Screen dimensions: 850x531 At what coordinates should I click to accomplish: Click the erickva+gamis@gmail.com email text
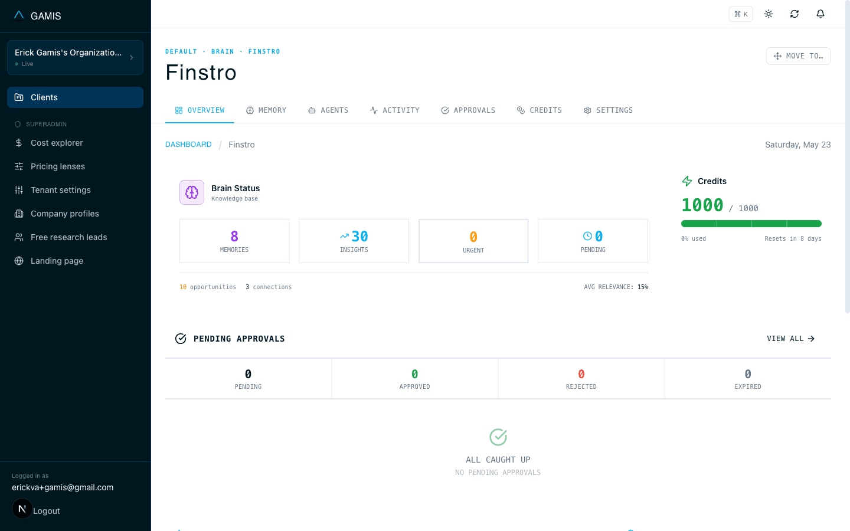63,487
